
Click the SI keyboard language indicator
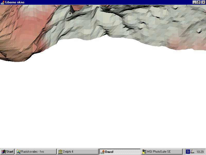point(188,152)
